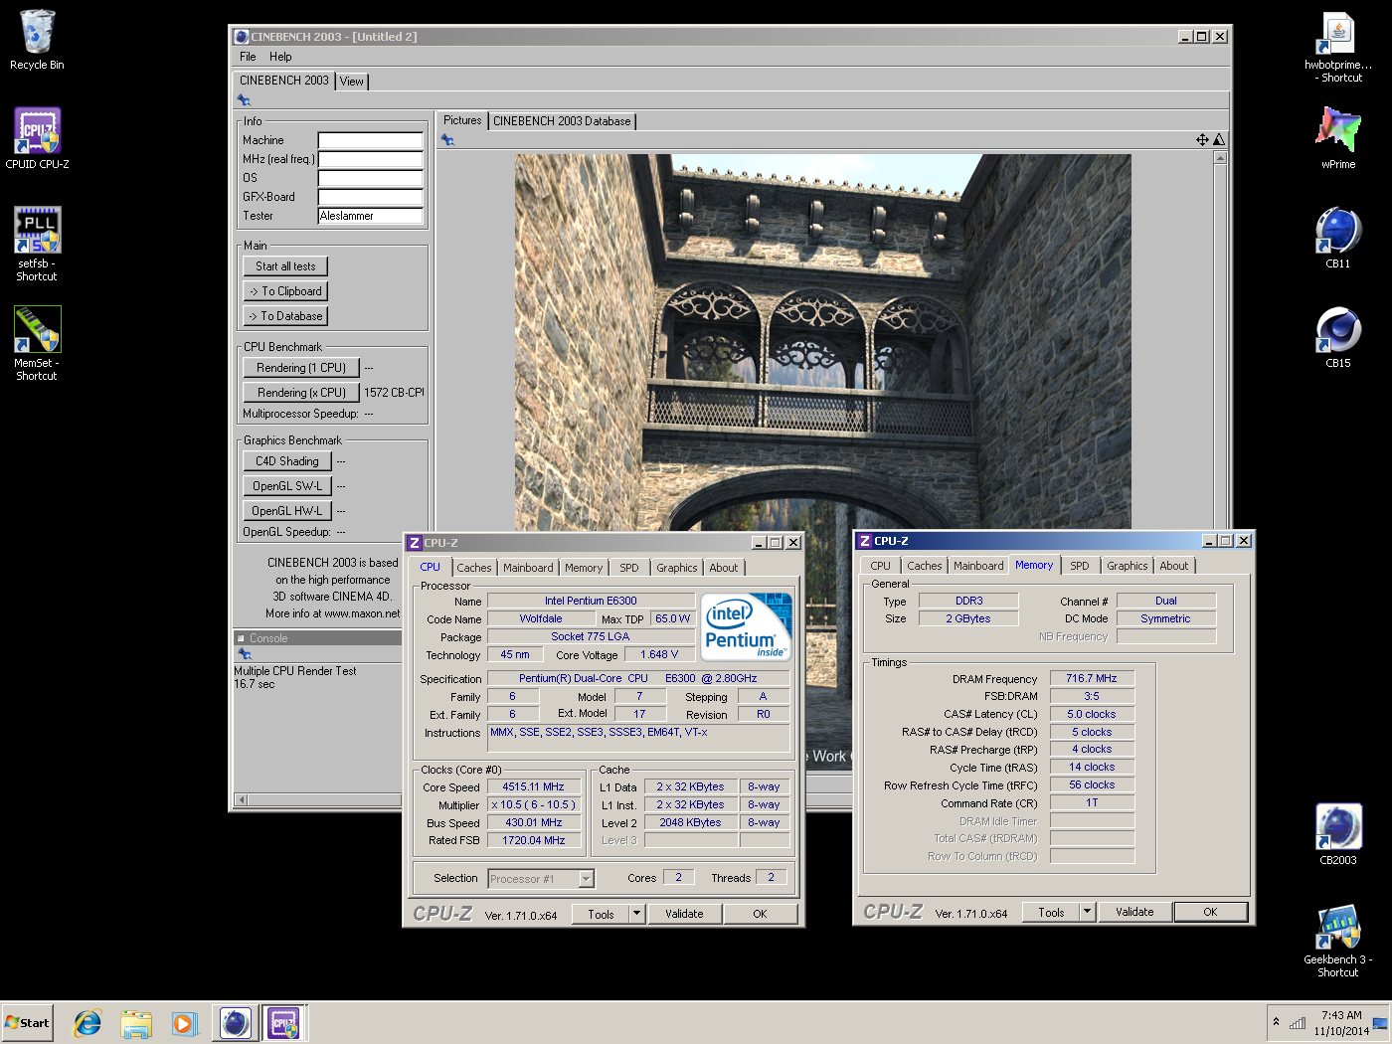
Task: Select the Pictures tab
Action: [462, 120]
